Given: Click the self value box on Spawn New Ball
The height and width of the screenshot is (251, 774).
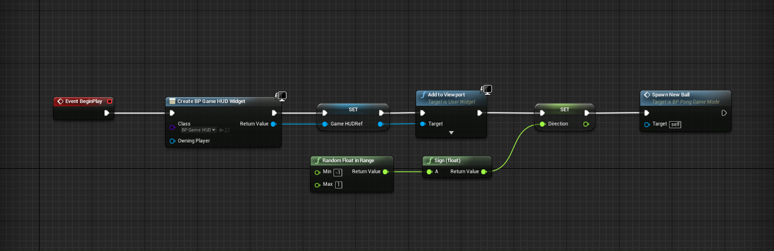Looking at the screenshot, I should [675, 124].
